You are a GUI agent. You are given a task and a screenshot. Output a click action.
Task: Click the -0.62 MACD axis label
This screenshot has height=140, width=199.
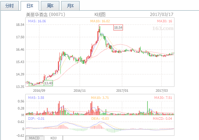[20, 135]
